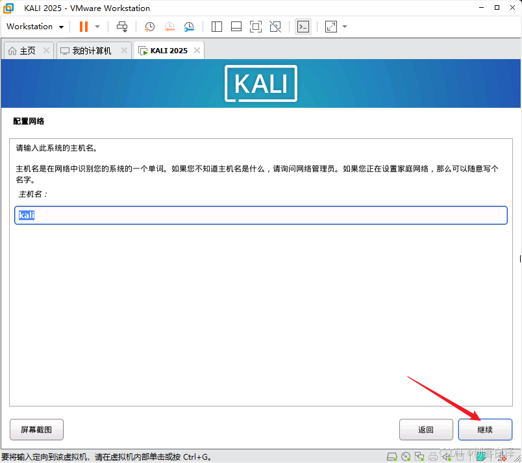The height and width of the screenshot is (463, 522).
Task: Minimize the VMware Workstation window
Action: point(481,8)
